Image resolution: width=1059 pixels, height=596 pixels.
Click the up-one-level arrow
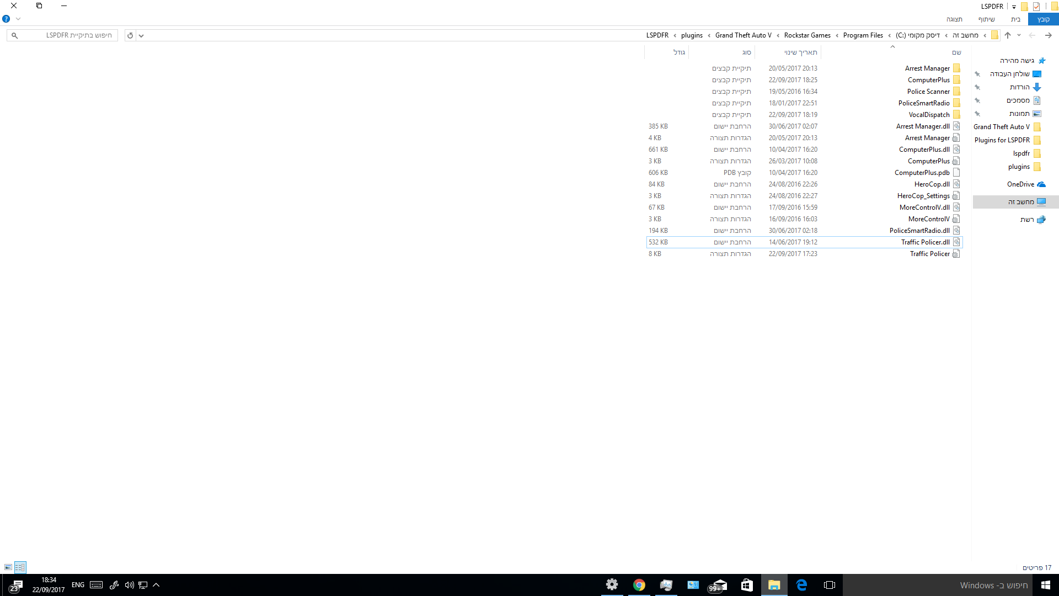pos(1008,35)
